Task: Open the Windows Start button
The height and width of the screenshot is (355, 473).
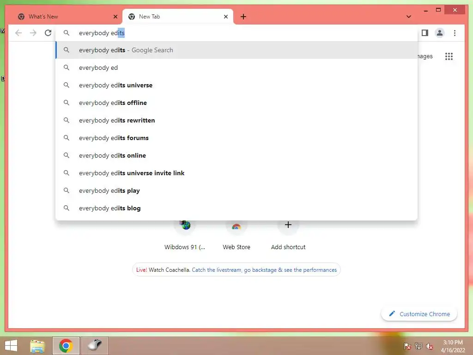Action: [11, 346]
